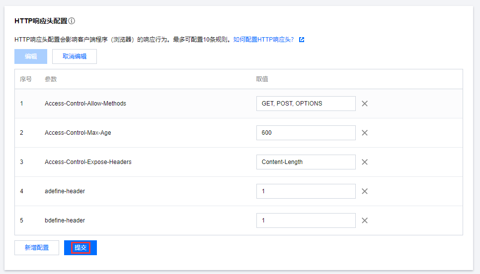Click the 取值 column header
480x274 pixels.
click(x=262, y=79)
